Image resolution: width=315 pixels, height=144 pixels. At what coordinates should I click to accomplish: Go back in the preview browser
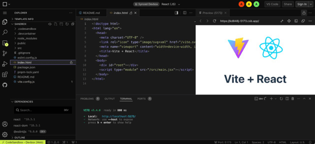(200, 21)
